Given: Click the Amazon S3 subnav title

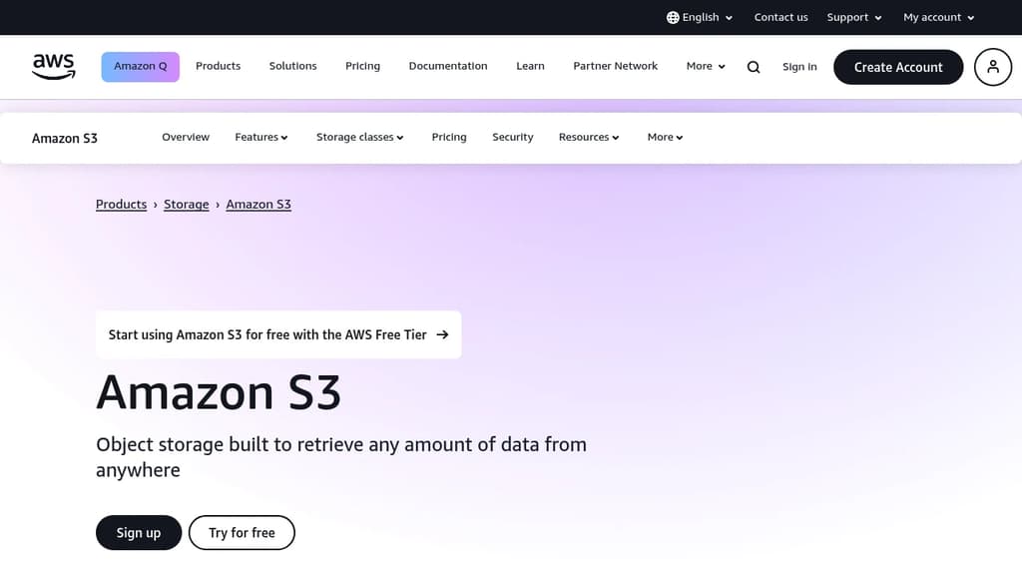Looking at the screenshot, I should pos(65,138).
